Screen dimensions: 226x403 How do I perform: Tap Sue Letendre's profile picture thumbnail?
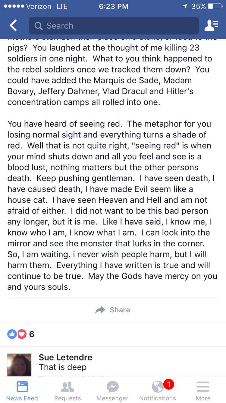coord(19,365)
